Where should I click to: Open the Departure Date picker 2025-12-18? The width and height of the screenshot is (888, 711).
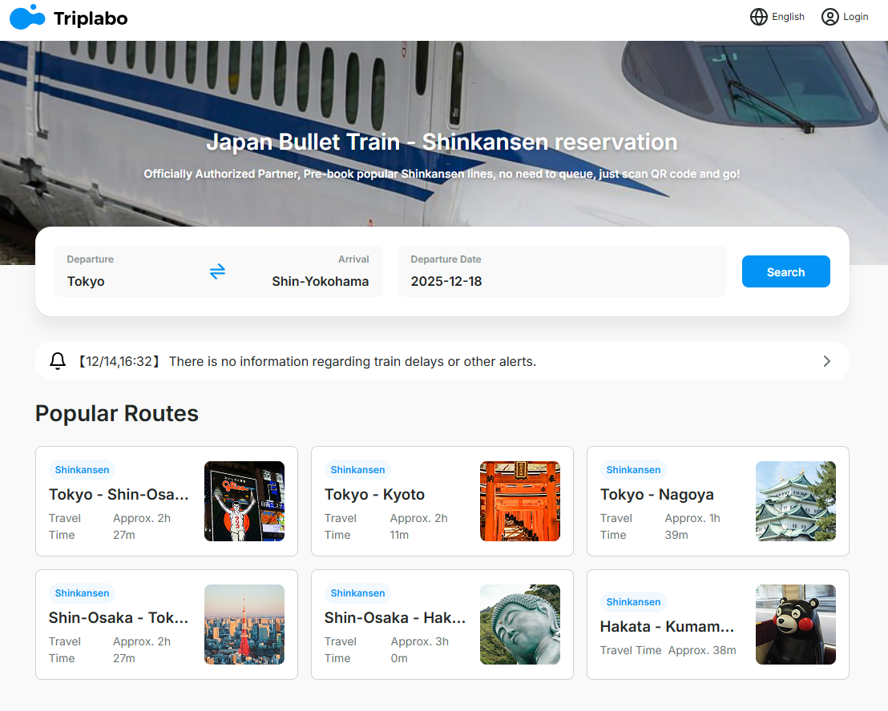562,271
